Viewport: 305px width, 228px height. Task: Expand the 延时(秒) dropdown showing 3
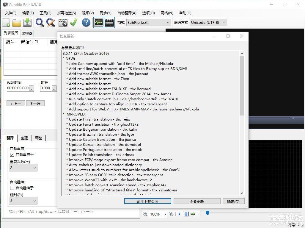coord(23,201)
